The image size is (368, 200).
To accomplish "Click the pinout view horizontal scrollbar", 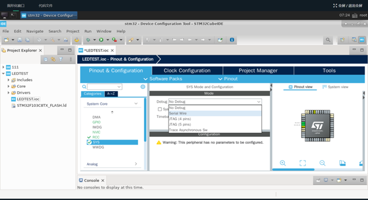I will coord(293,169).
